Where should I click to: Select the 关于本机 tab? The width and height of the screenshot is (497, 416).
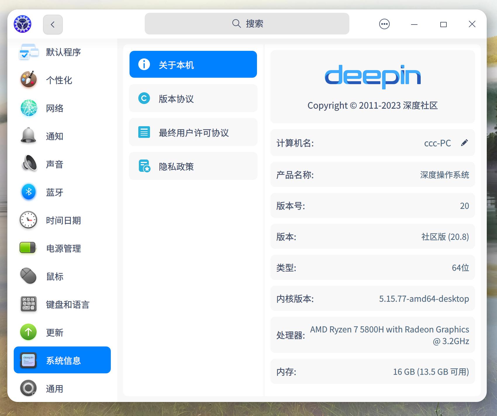click(x=193, y=64)
